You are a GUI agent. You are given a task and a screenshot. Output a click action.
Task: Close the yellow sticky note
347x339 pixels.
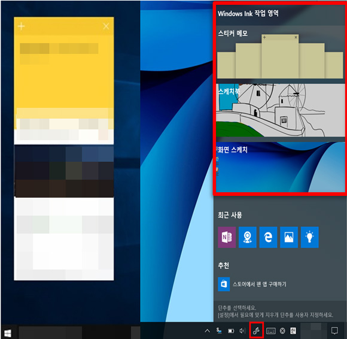[x=106, y=26]
